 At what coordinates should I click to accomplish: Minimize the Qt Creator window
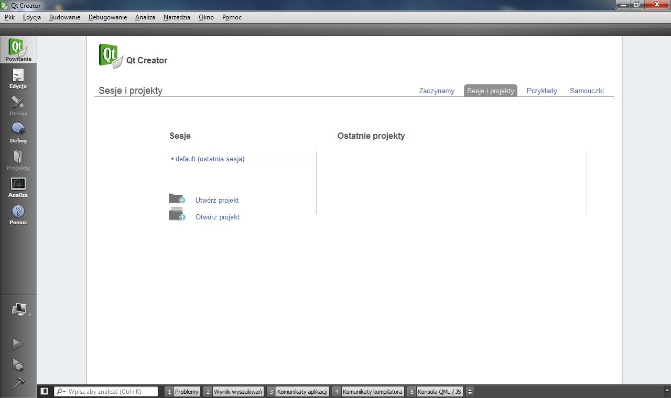pyautogui.click(x=623, y=4)
